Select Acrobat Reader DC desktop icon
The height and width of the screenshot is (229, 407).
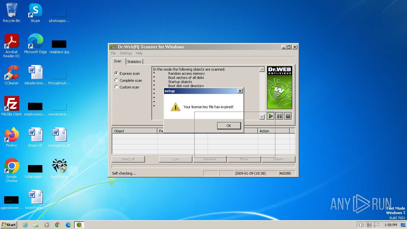coord(11,45)
